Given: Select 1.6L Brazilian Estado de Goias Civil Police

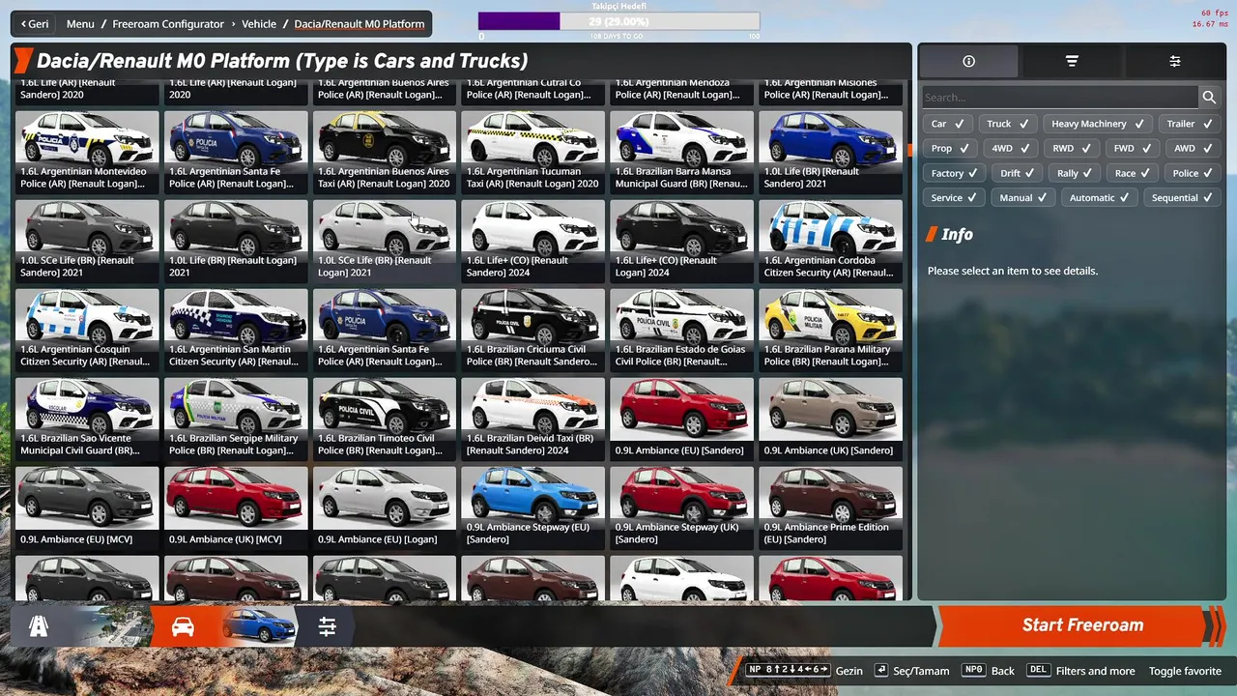Looking at the screenshot, I should click(x=681, y=330).
